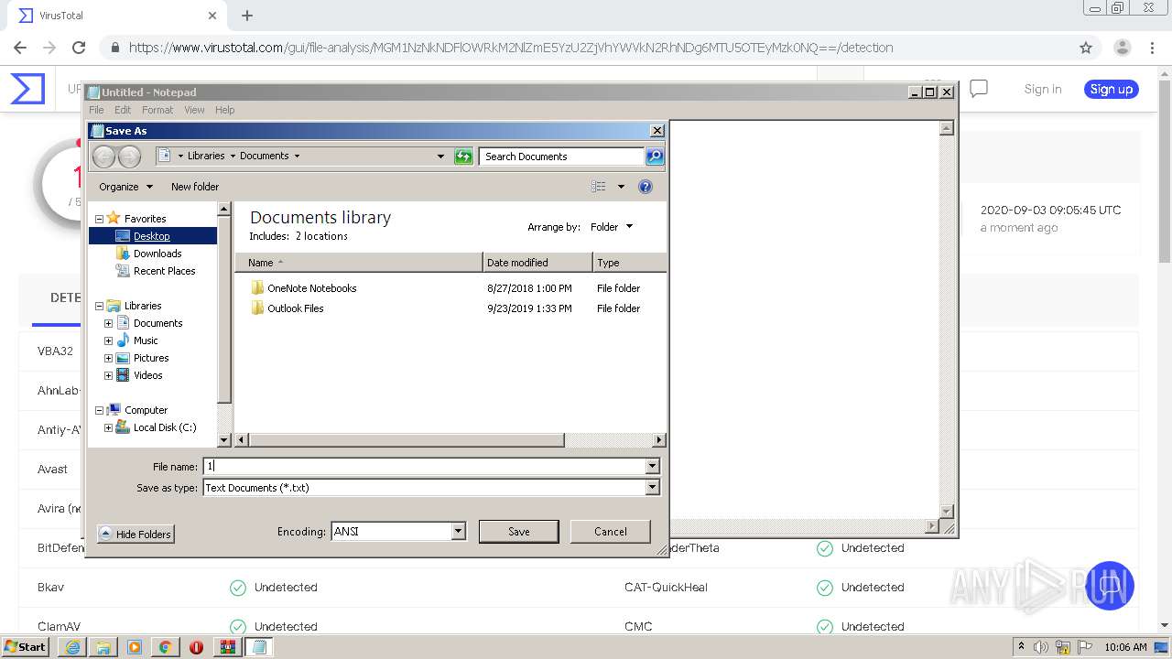This screenshot has height=659, width=1172.
Task: Click the volume speaker tray icon
Action: click(1041, 647)
